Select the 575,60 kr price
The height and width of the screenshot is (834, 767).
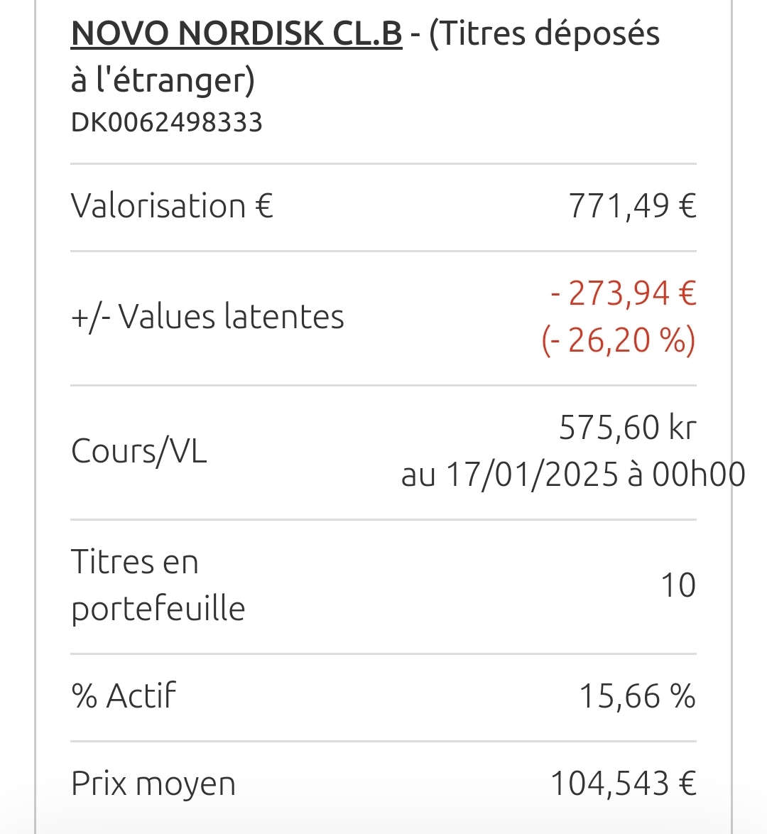click(628, 427)
